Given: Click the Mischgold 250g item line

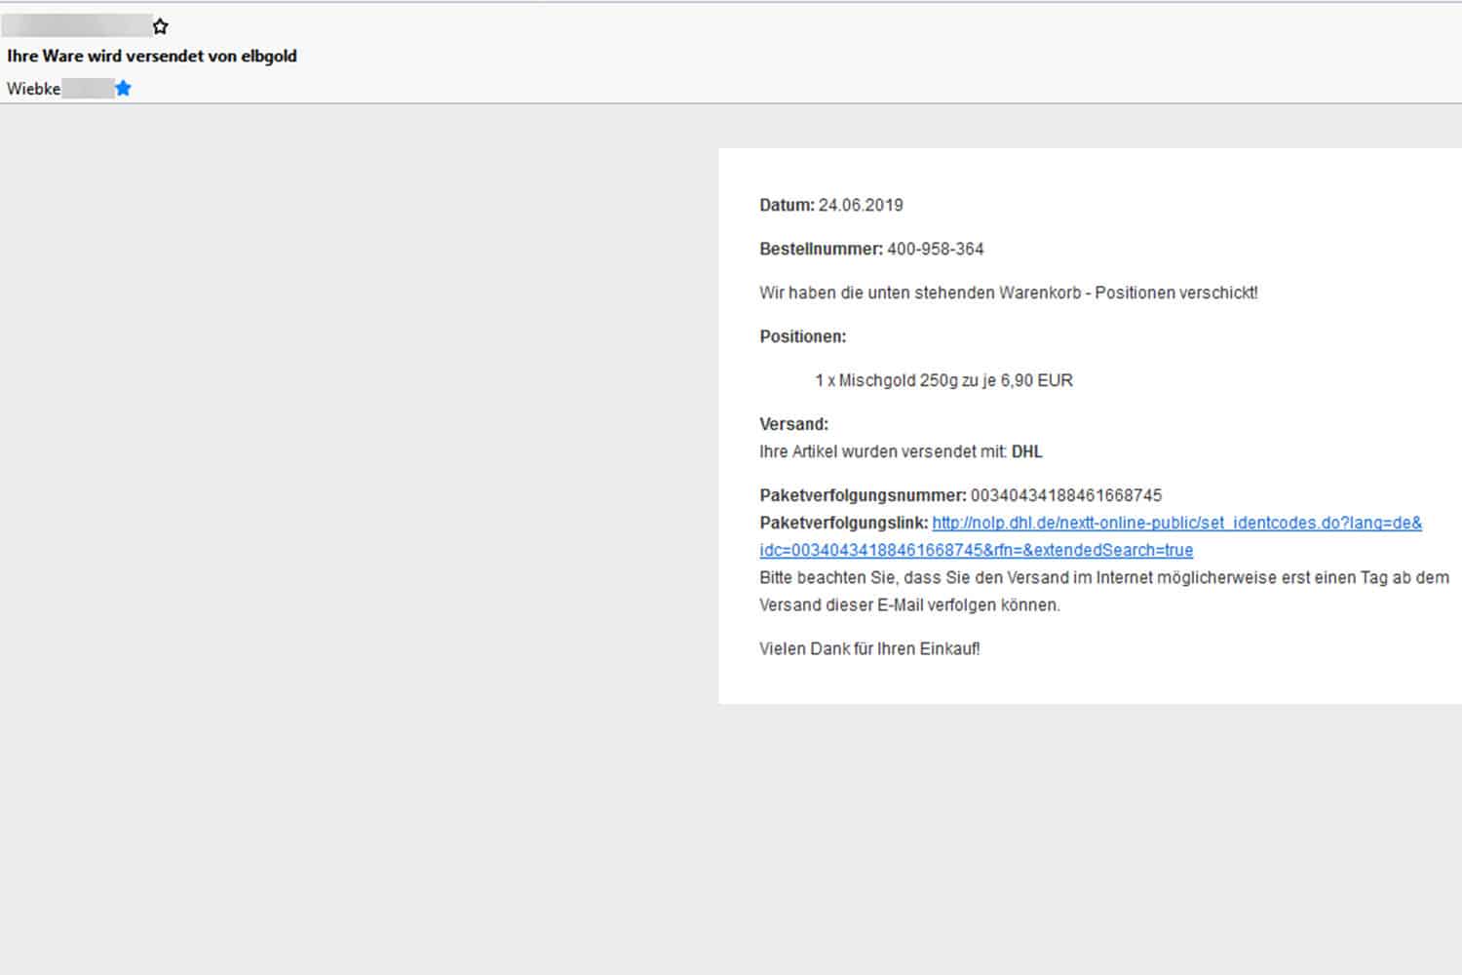Looking at the screenshot, I should pos(943,381).
